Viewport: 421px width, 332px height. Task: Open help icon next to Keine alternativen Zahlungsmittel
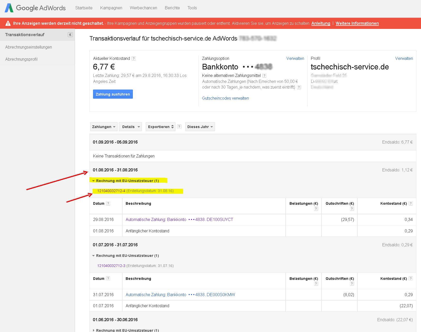(264, 76)
